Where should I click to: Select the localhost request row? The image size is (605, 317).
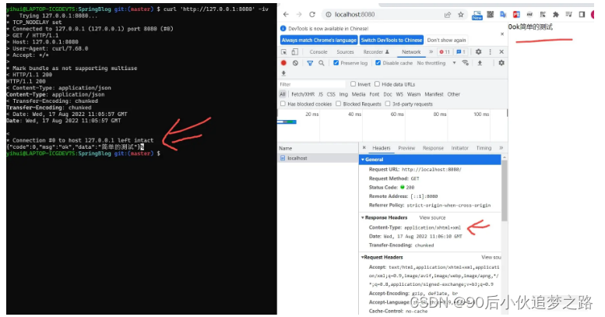318,158
